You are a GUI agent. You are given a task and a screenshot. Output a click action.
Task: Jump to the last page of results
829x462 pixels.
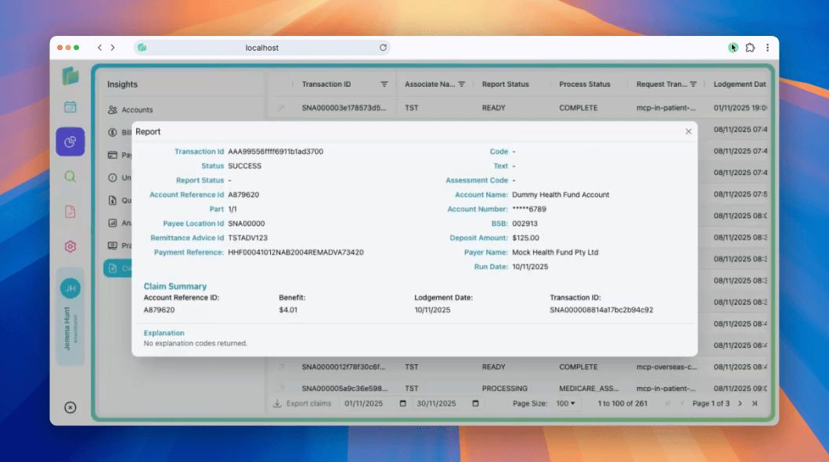[755, 403]
